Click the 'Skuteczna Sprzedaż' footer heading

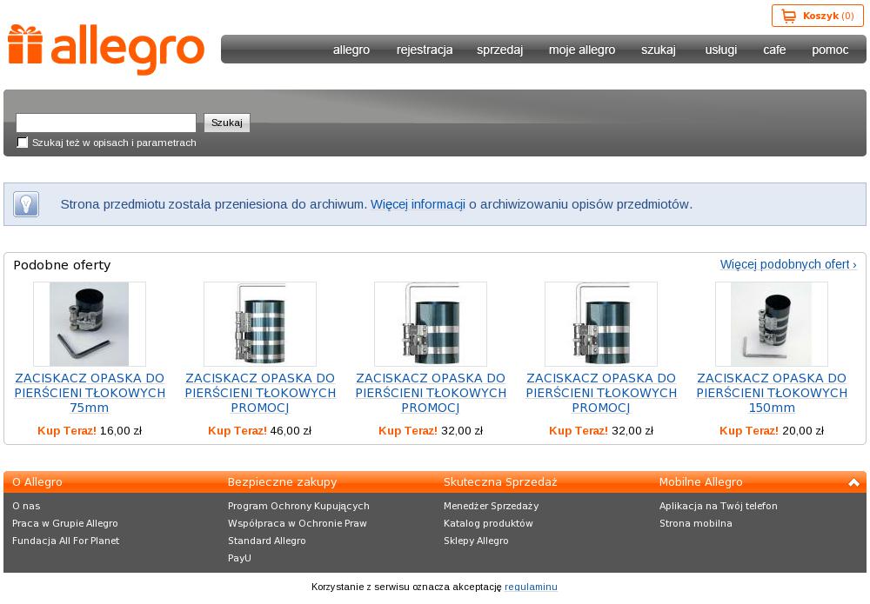pos(500,482)
